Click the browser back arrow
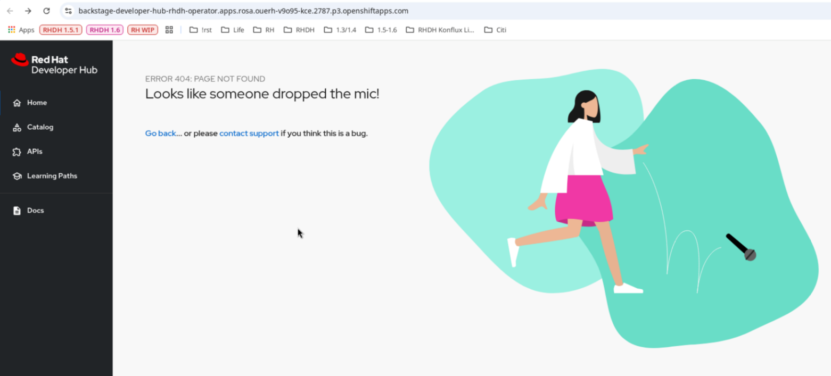 point(10,11)
